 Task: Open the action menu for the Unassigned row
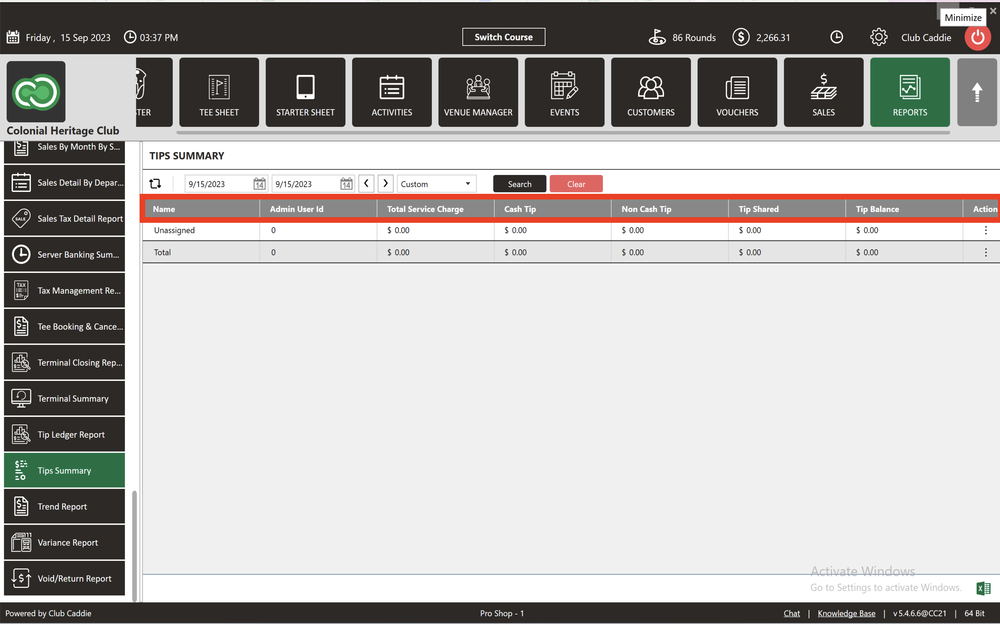coord(986,230)
